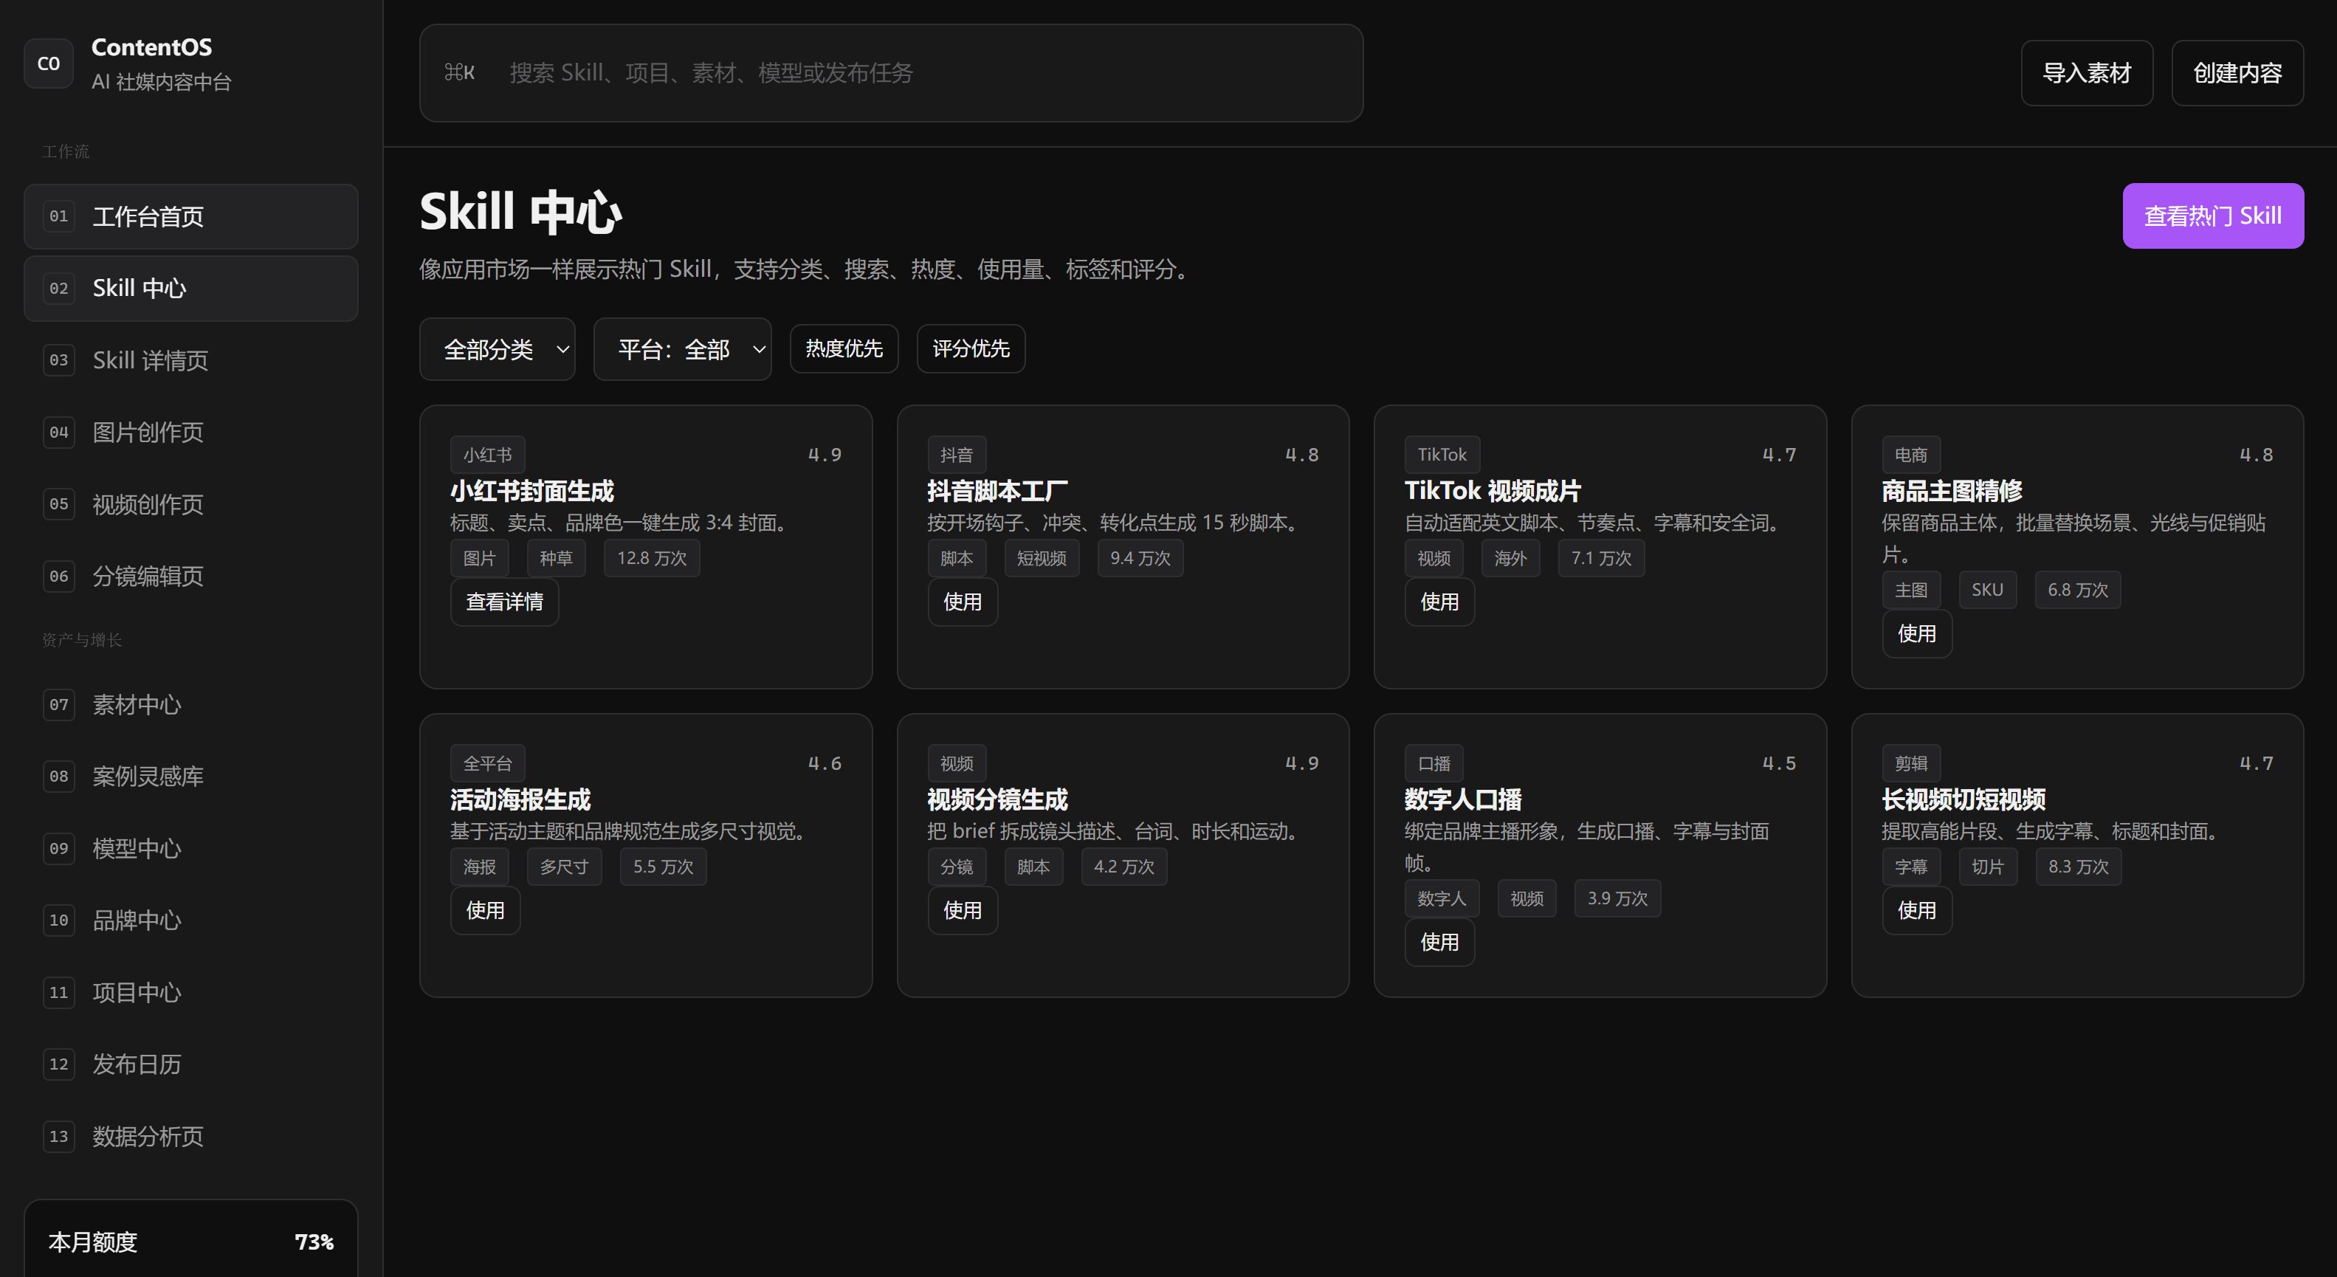
Task: Go to 工作台首页 in sidebar
Action: click(190, 217)
